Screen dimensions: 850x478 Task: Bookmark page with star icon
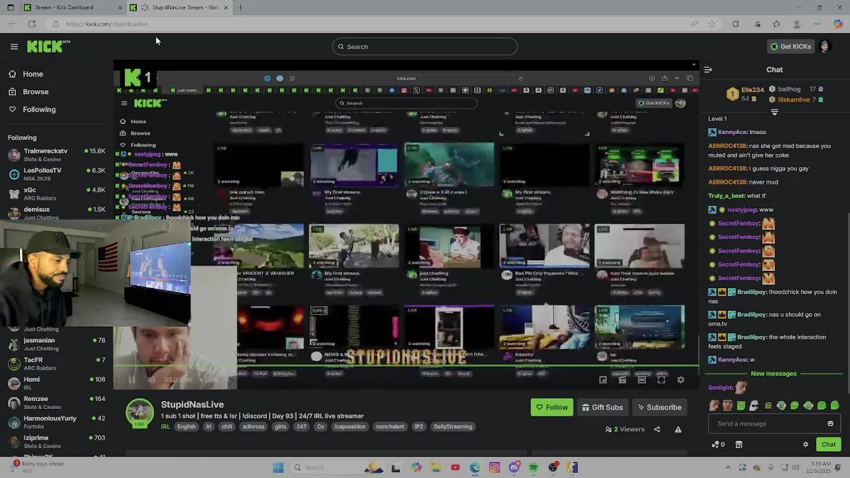pos(712,24)
